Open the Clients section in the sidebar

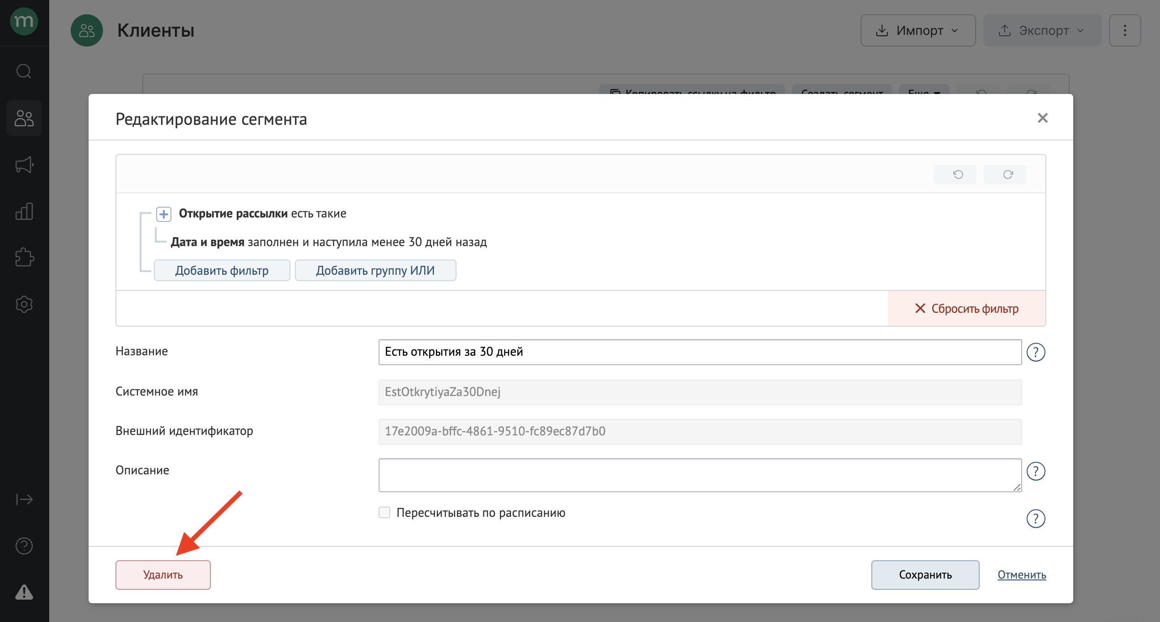click(x=24, y=118)
